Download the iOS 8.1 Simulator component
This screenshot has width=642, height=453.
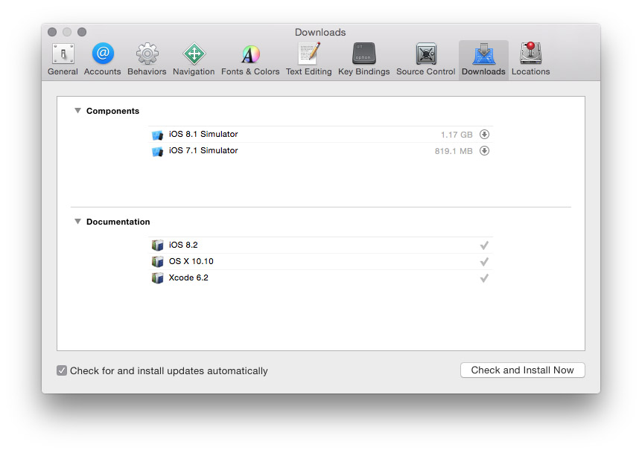click(484, 134)
